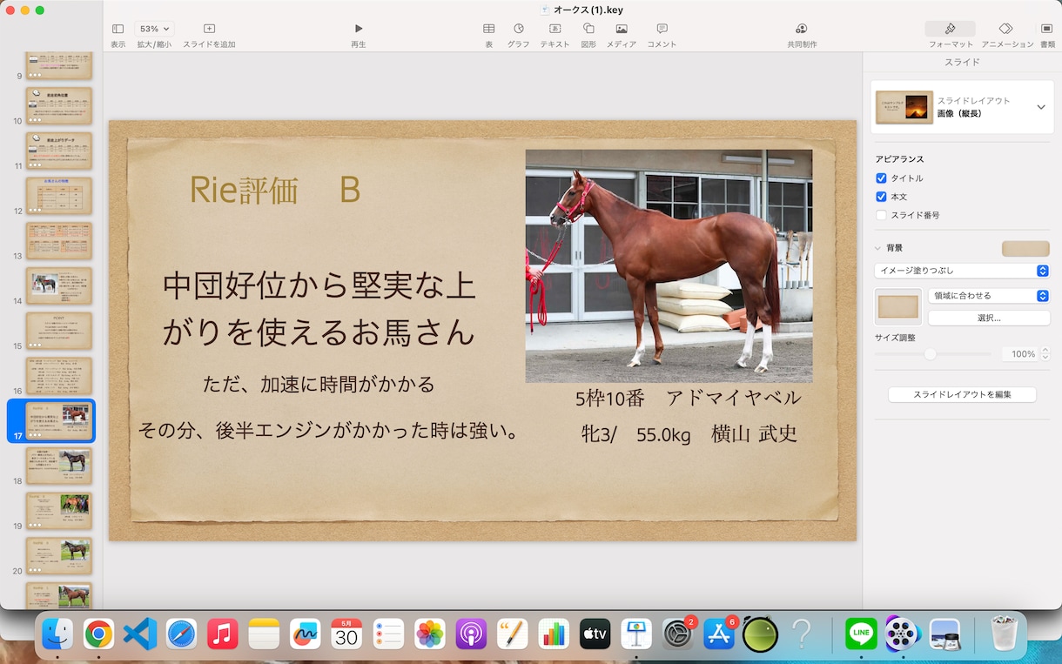The width and height of the screenshot is (1062, 664).
Task: Open Finder from the Dock
Action: pyautogui.click(x=57, y=634)
